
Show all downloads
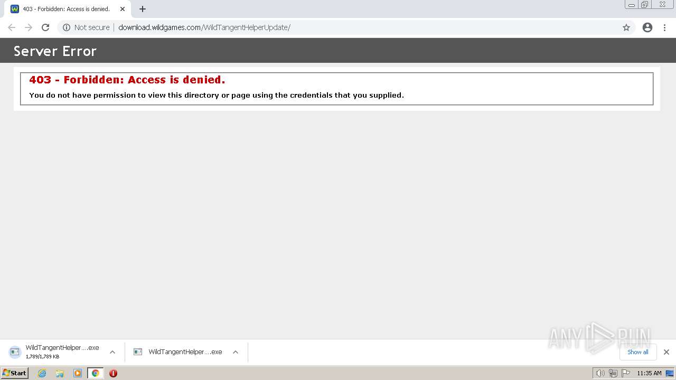pos(638,352)
